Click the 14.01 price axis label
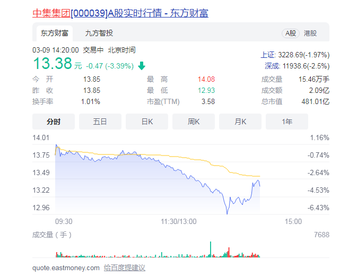 click(x=41, y=138)
